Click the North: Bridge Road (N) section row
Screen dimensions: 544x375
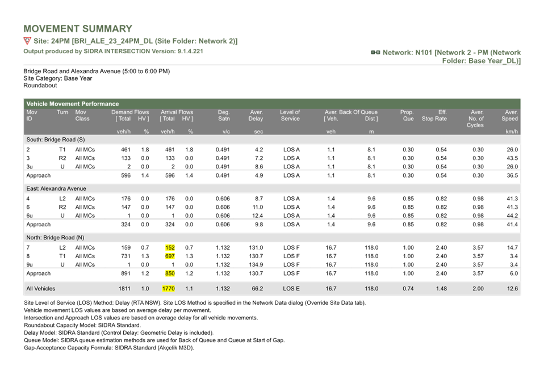click(x=272, y=237)
